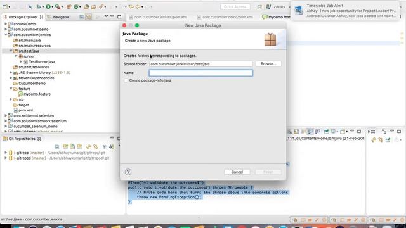Image resolution: width=406 pixels, height=228 pixels.
Task: Expand Maven Dependencies
Action: 11,78
